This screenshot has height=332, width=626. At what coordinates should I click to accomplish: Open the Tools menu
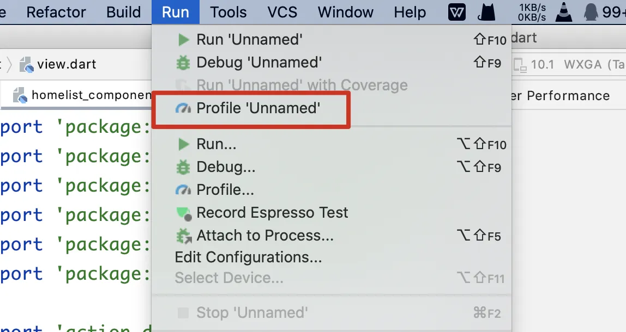pos(228,12)
